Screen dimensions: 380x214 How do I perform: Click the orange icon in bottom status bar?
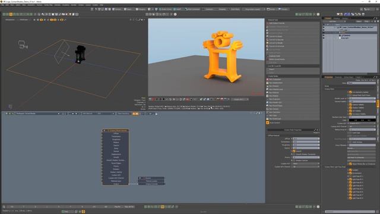click(83, 212)
